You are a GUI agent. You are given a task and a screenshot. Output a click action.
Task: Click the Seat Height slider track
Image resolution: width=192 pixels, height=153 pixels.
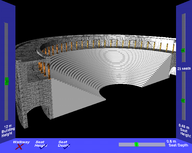click(x=183, y=96)
